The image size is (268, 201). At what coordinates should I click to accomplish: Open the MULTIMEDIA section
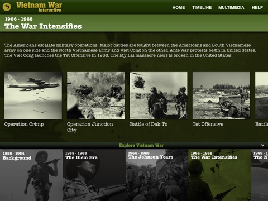[231, 8]
